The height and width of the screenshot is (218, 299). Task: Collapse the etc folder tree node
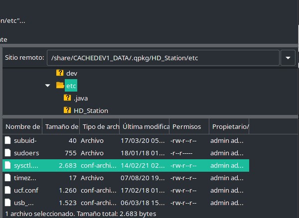48,86
